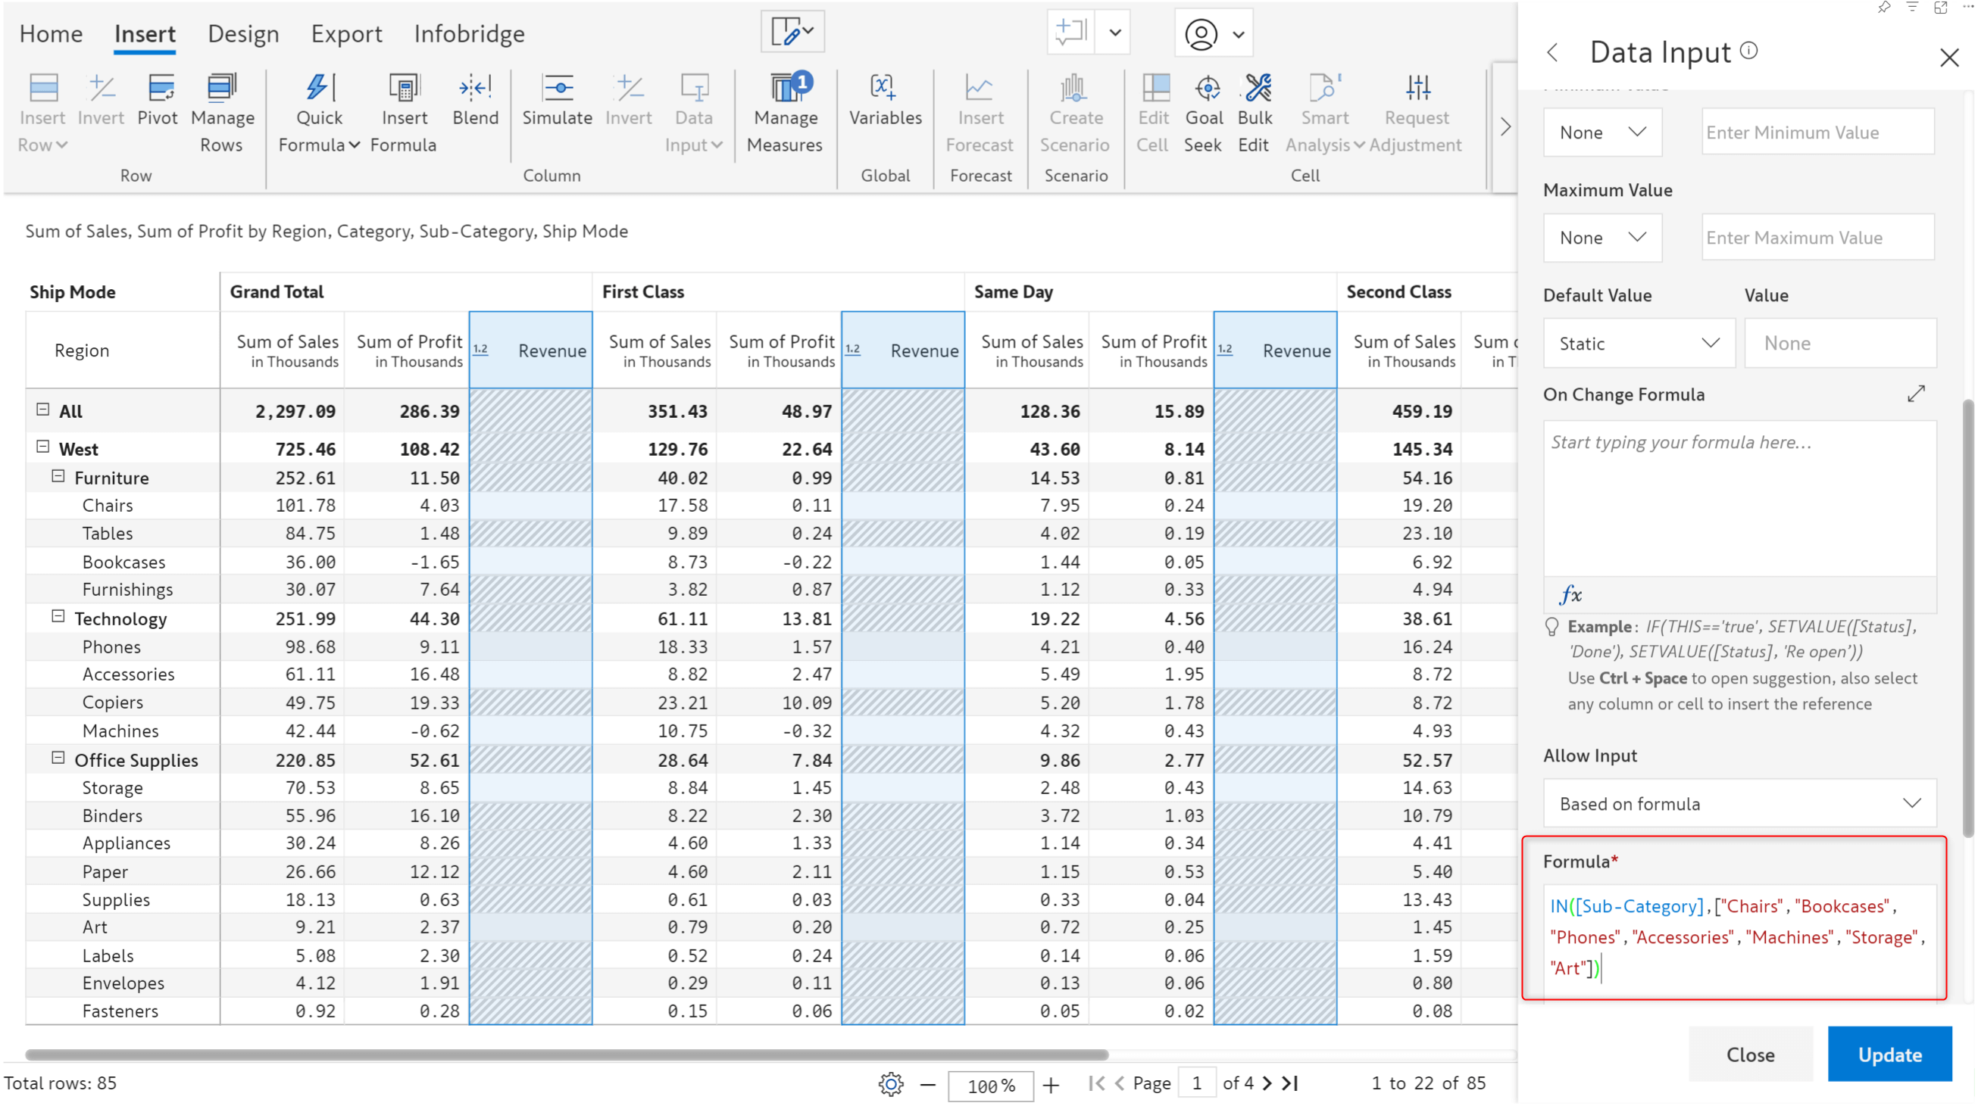The image size is (1978, 1106).
Task: Open Manage Rows
Action: pyautogui.click(x=222, y=113)
